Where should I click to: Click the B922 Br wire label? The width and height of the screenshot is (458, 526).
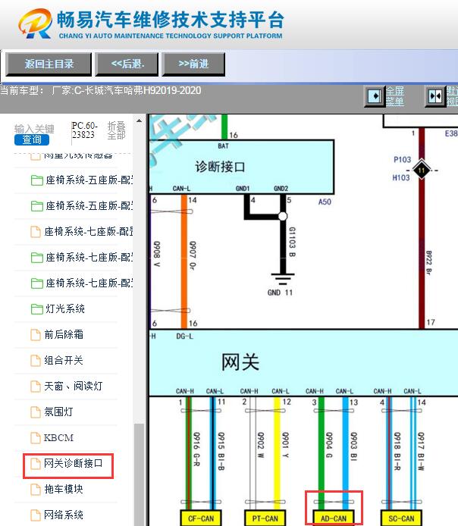tap(429, 263)
